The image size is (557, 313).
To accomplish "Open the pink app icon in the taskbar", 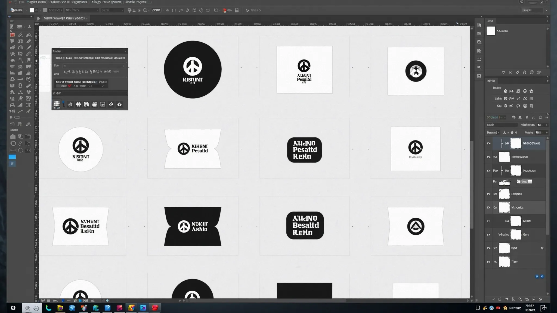I will pyautogui.click(x=119, y=308).
